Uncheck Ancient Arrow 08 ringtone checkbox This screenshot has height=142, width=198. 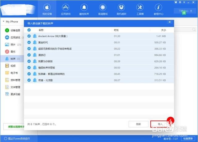point(29,36)
